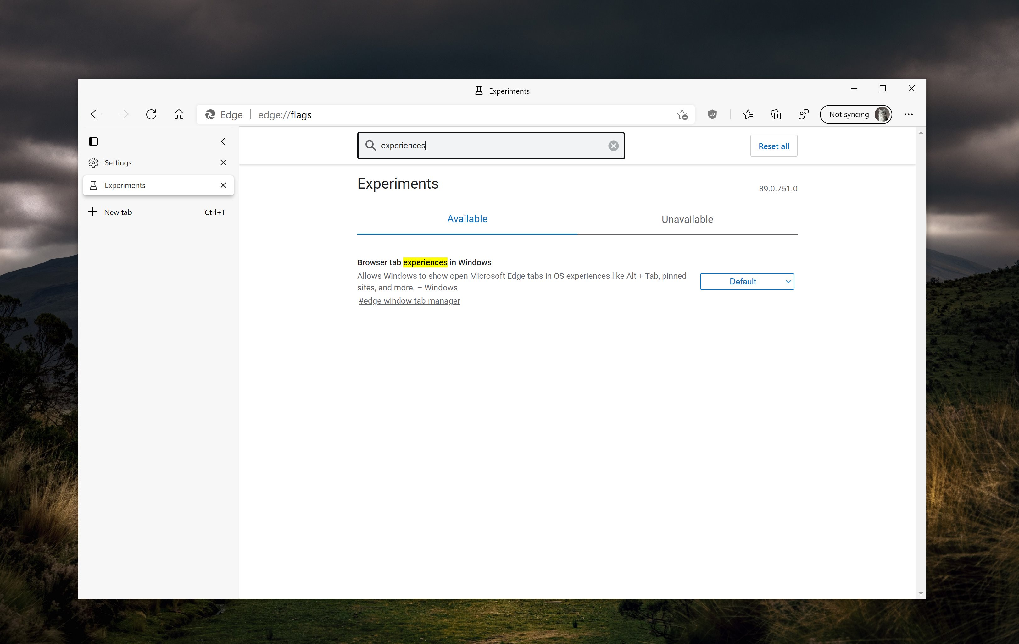Open the Default dropdown for tab experiences

(747, 282)
